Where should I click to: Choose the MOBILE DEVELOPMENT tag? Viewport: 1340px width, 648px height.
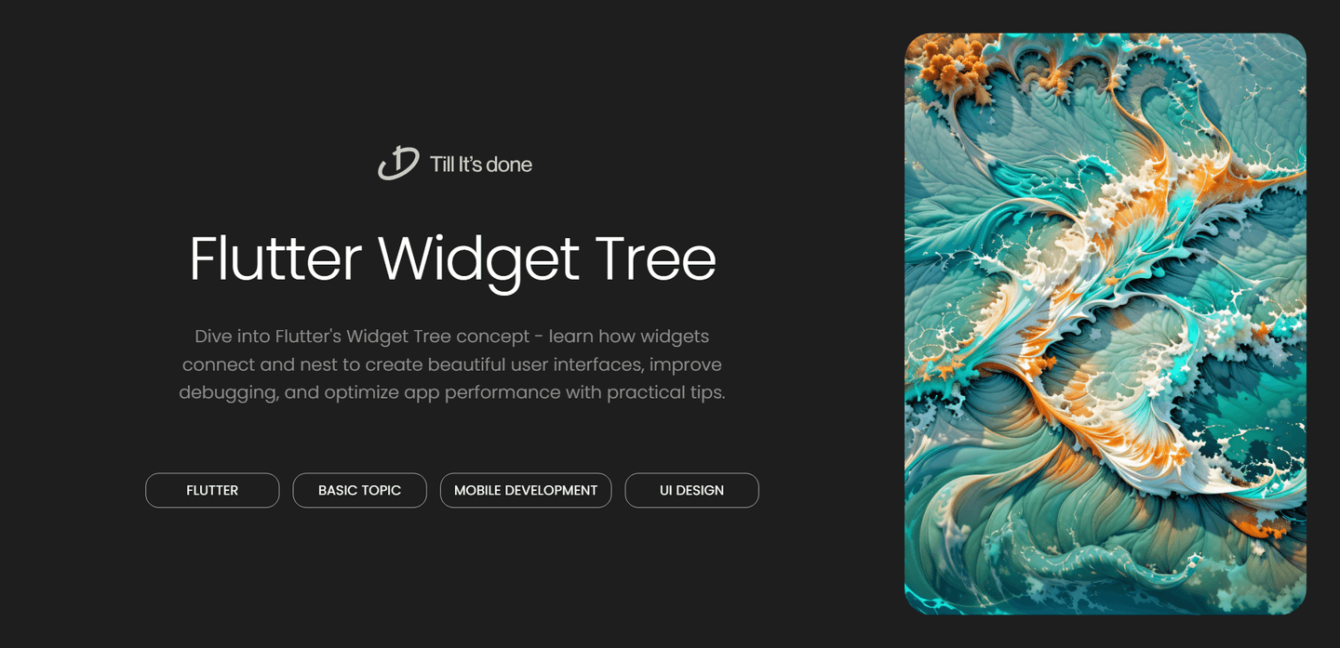pyautogui.click(x=526, y=490)
